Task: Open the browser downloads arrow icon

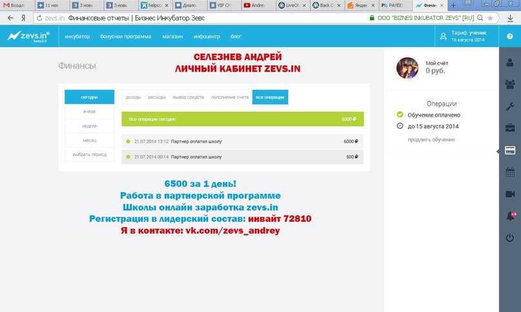Action: (x=511, y=18)
